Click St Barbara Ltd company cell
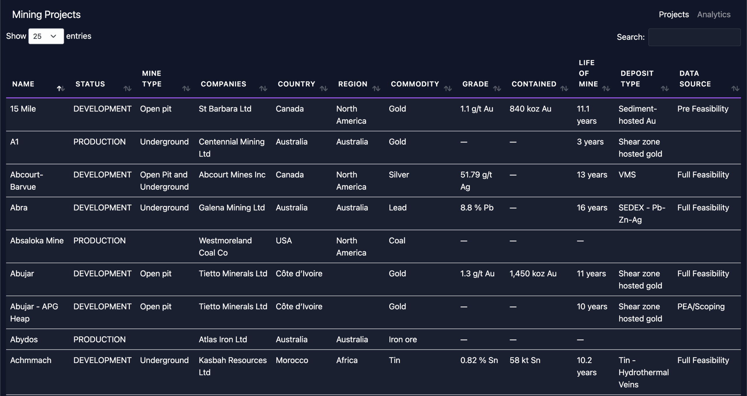The height and width of the screenshot is (396, 747). pyautogui.click(x=225, y=109)
